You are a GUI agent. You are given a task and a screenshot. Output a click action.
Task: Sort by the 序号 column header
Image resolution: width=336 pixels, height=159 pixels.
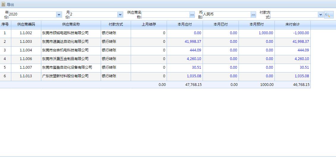click(x=5, y=25)
